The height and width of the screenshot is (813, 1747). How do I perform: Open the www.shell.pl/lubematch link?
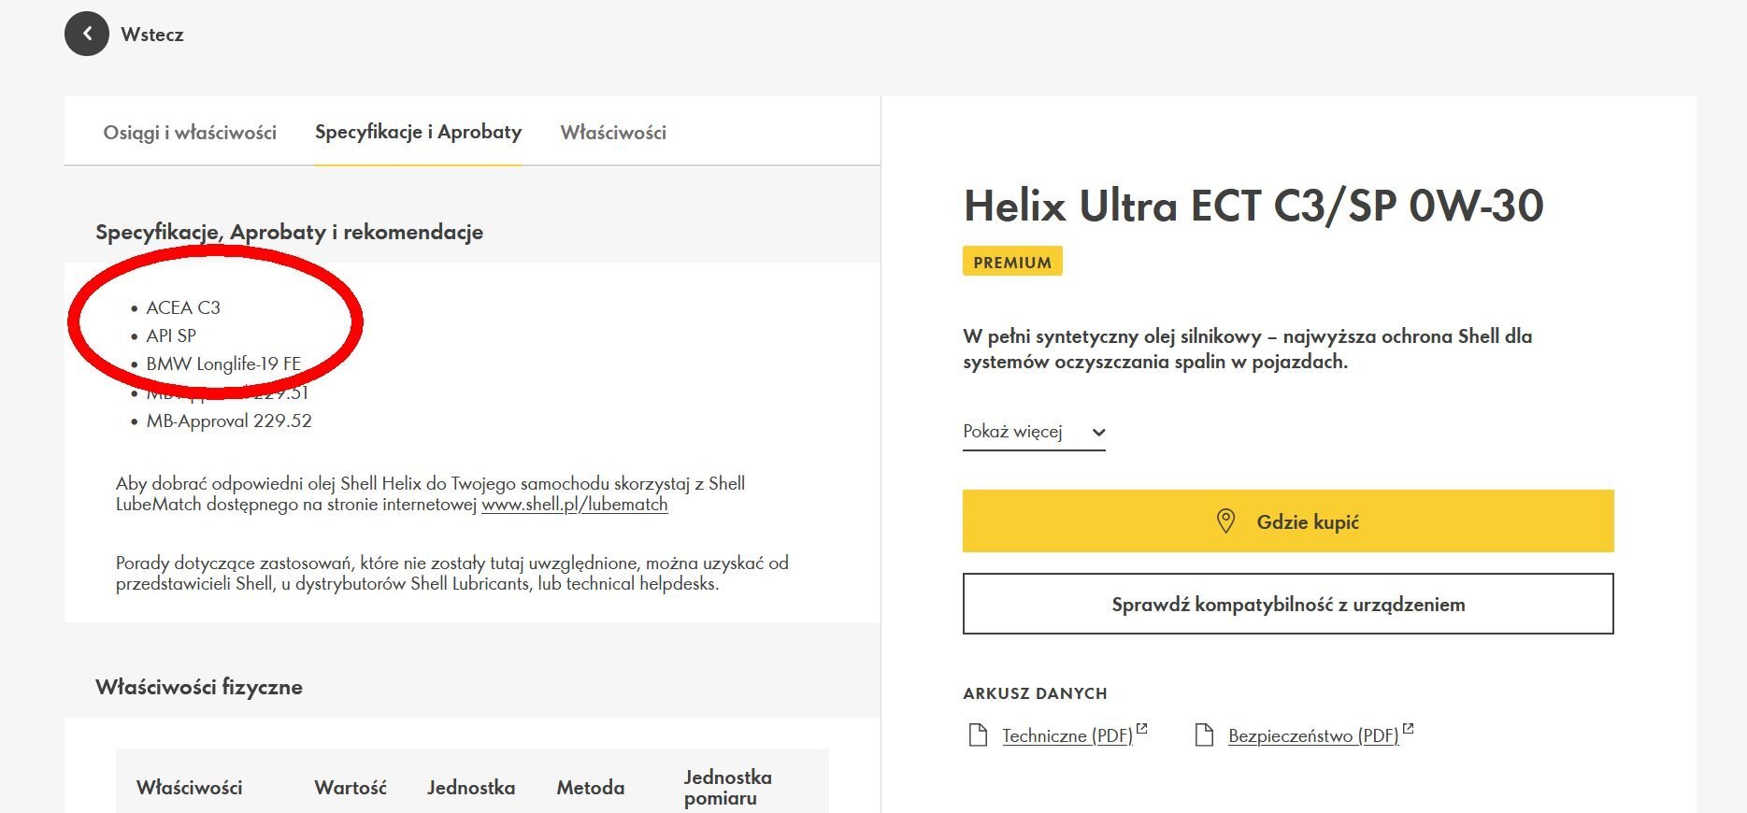click(574, 505)
